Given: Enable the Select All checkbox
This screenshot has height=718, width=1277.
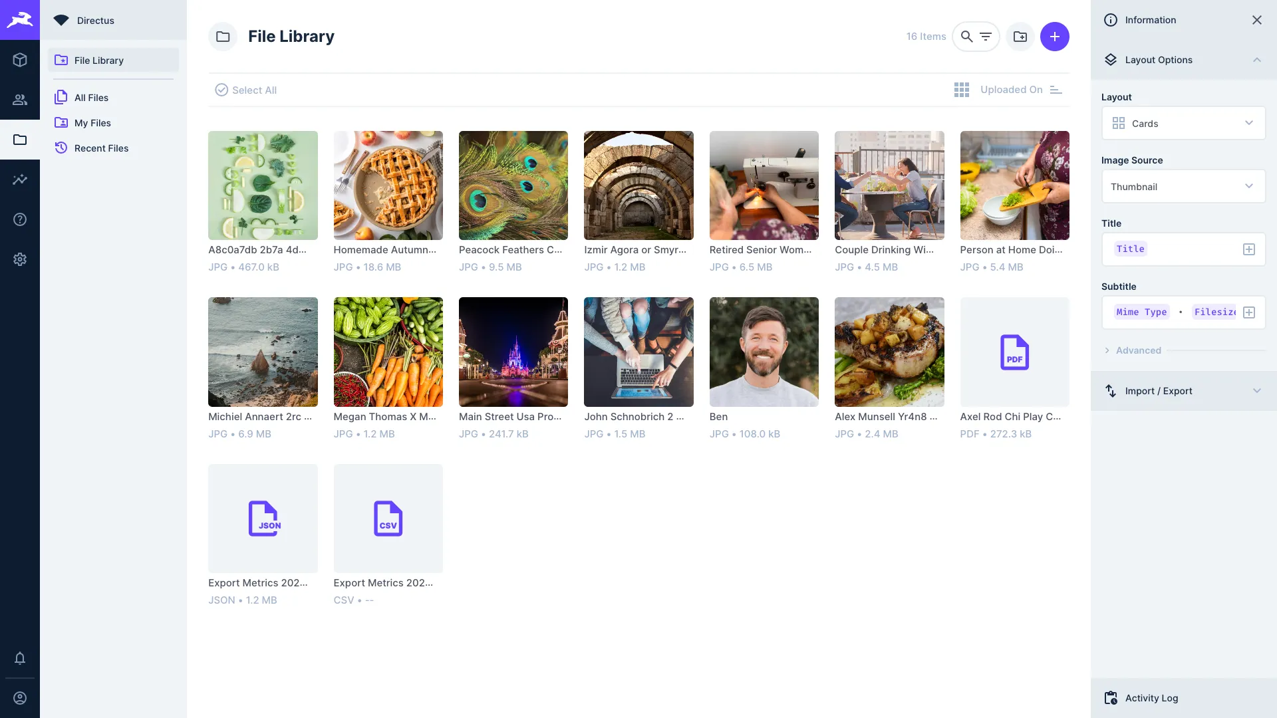Looking at the screenshot, I should (221, 89).
